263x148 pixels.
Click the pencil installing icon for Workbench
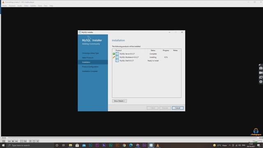[114, 57]
